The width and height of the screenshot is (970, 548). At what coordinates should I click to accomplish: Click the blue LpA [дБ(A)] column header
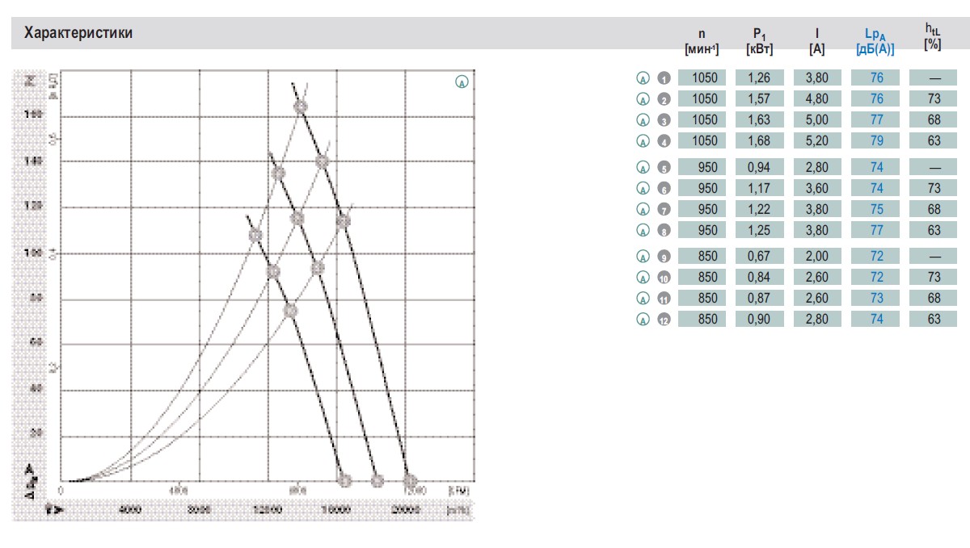[875, 43]
